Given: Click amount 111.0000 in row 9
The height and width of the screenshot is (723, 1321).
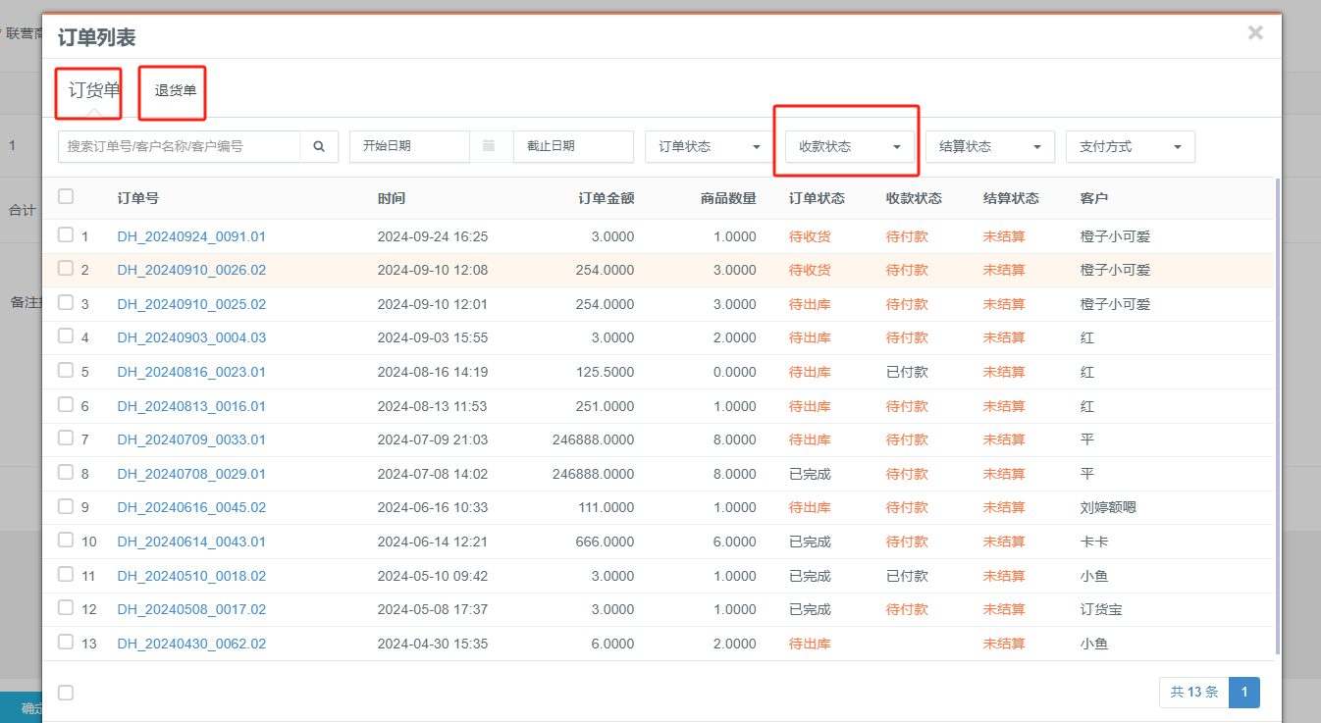Looking at the screenshot, I should pyautogui.click(x=604, y=507).
